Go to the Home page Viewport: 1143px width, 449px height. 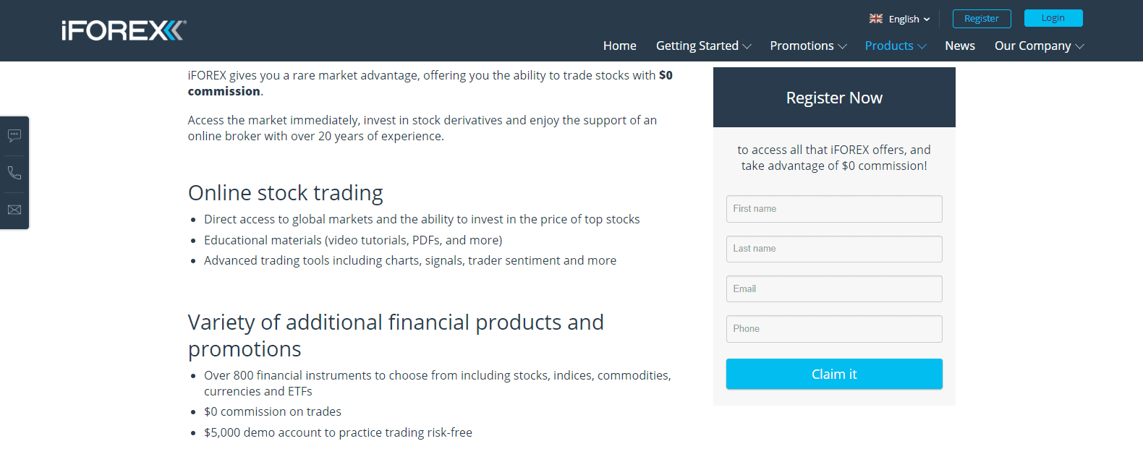620,46
